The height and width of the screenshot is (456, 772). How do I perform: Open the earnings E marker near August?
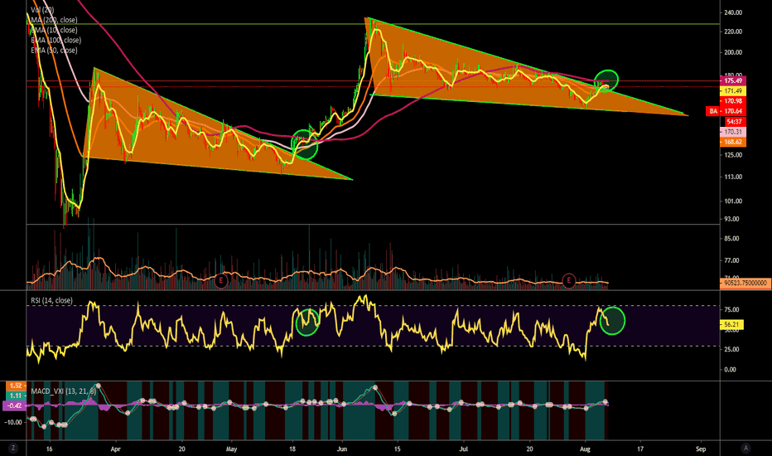[x=569, y=281]
